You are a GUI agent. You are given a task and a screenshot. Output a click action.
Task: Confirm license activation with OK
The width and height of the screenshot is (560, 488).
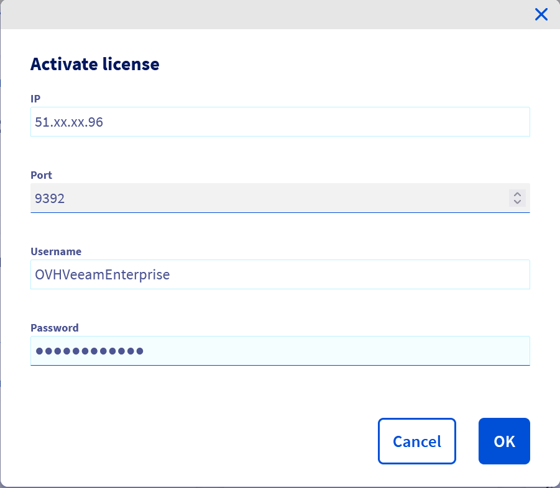504,441
